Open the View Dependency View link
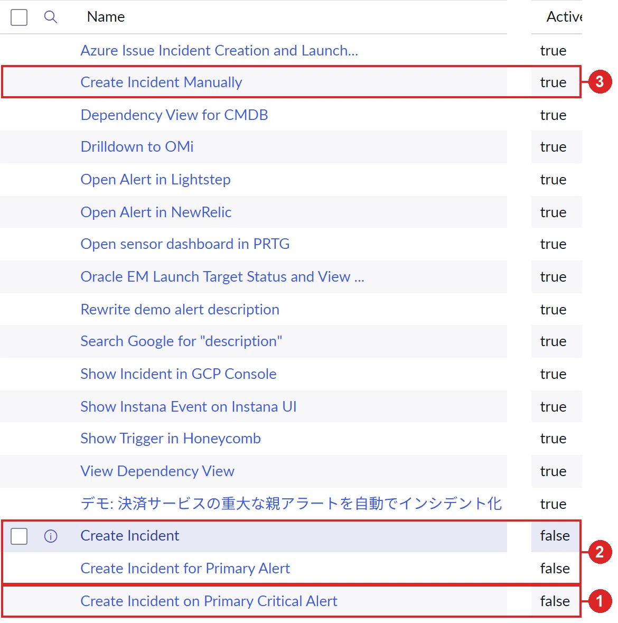The image size is (618, 623). pyautogui.click(x=158, y=471)
